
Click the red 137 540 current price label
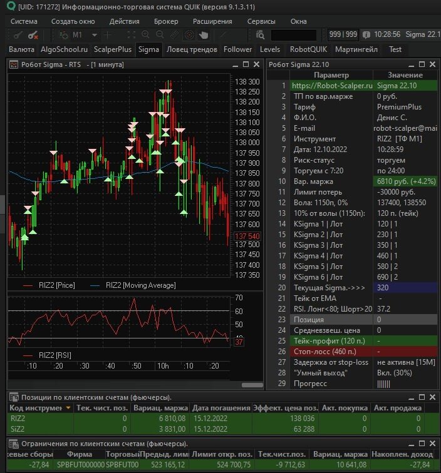247,236
